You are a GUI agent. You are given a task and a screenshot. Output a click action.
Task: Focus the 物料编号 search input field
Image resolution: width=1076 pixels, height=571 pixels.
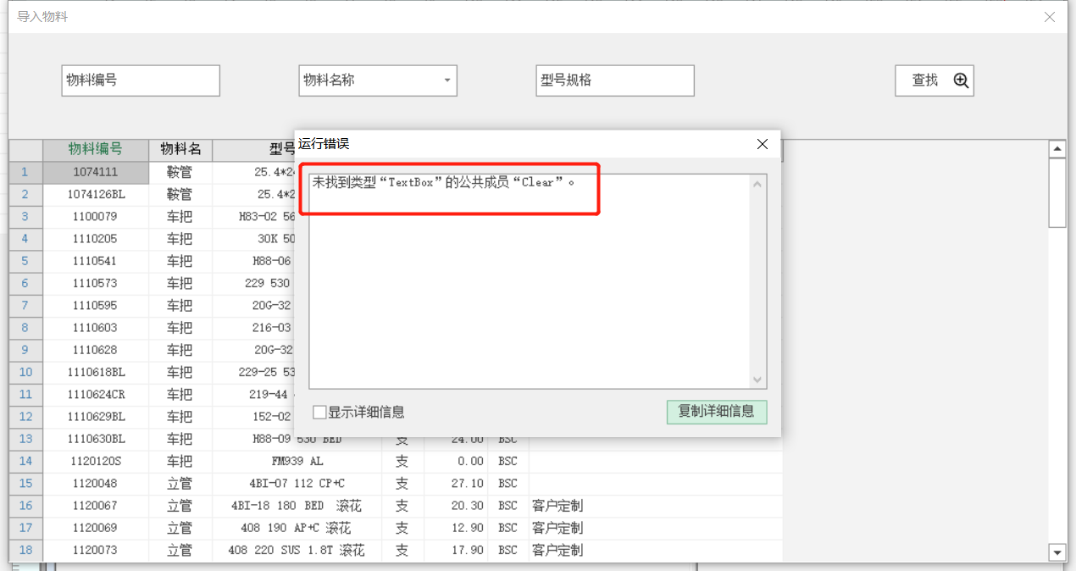[141, 80]
